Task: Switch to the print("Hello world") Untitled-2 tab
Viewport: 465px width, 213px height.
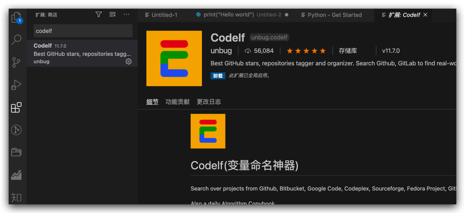Action: coord(242,15)
